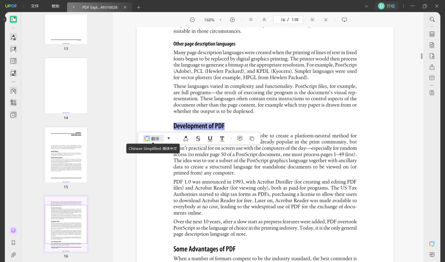Click the zoom in plus icon
The height and width of the screenshot is (262, 445).
[x=232, y=20]
